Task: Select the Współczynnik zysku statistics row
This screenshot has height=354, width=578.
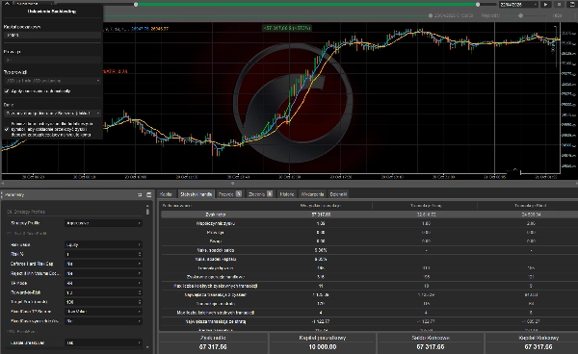Action: click(x=369, y=223)
